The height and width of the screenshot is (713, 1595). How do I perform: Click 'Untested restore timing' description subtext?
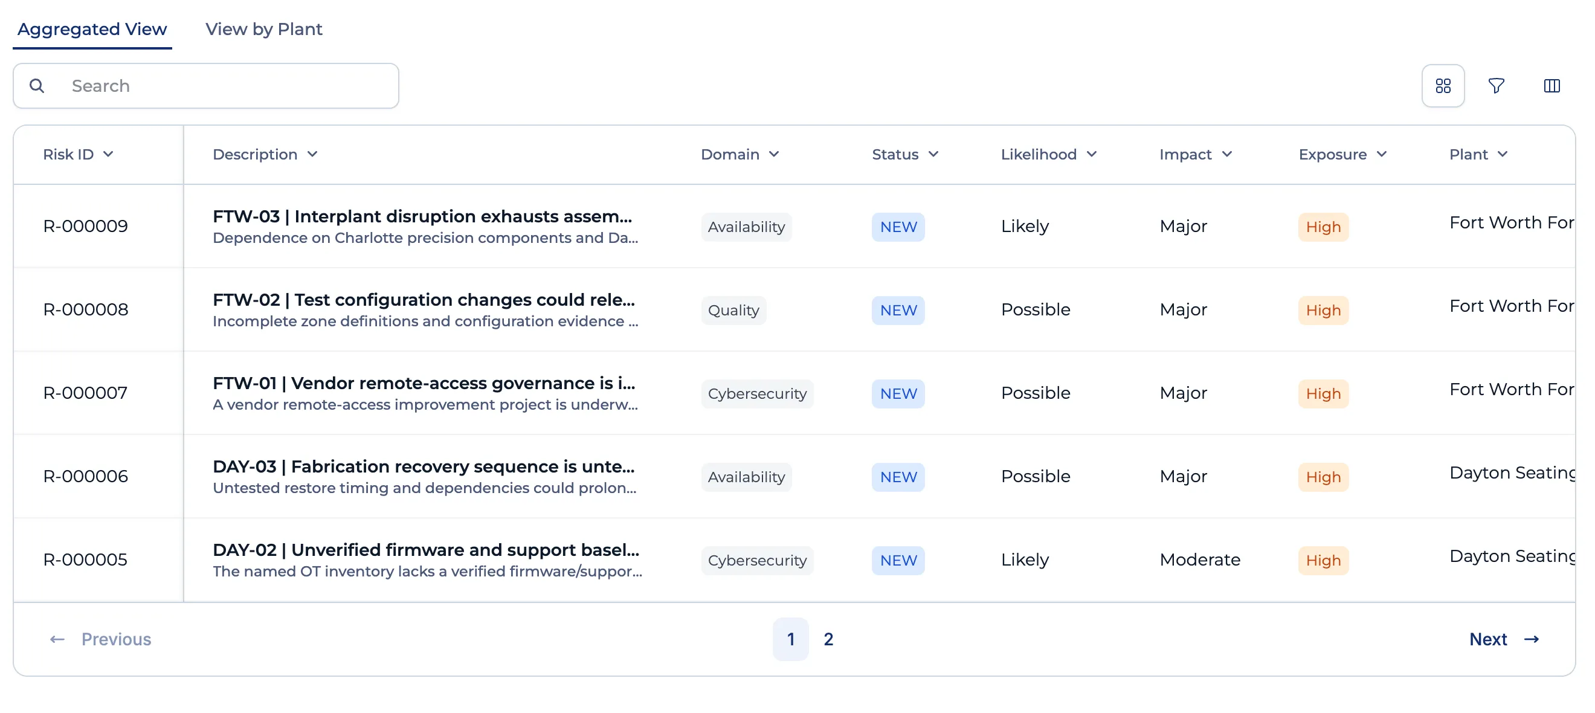point(424,488)
